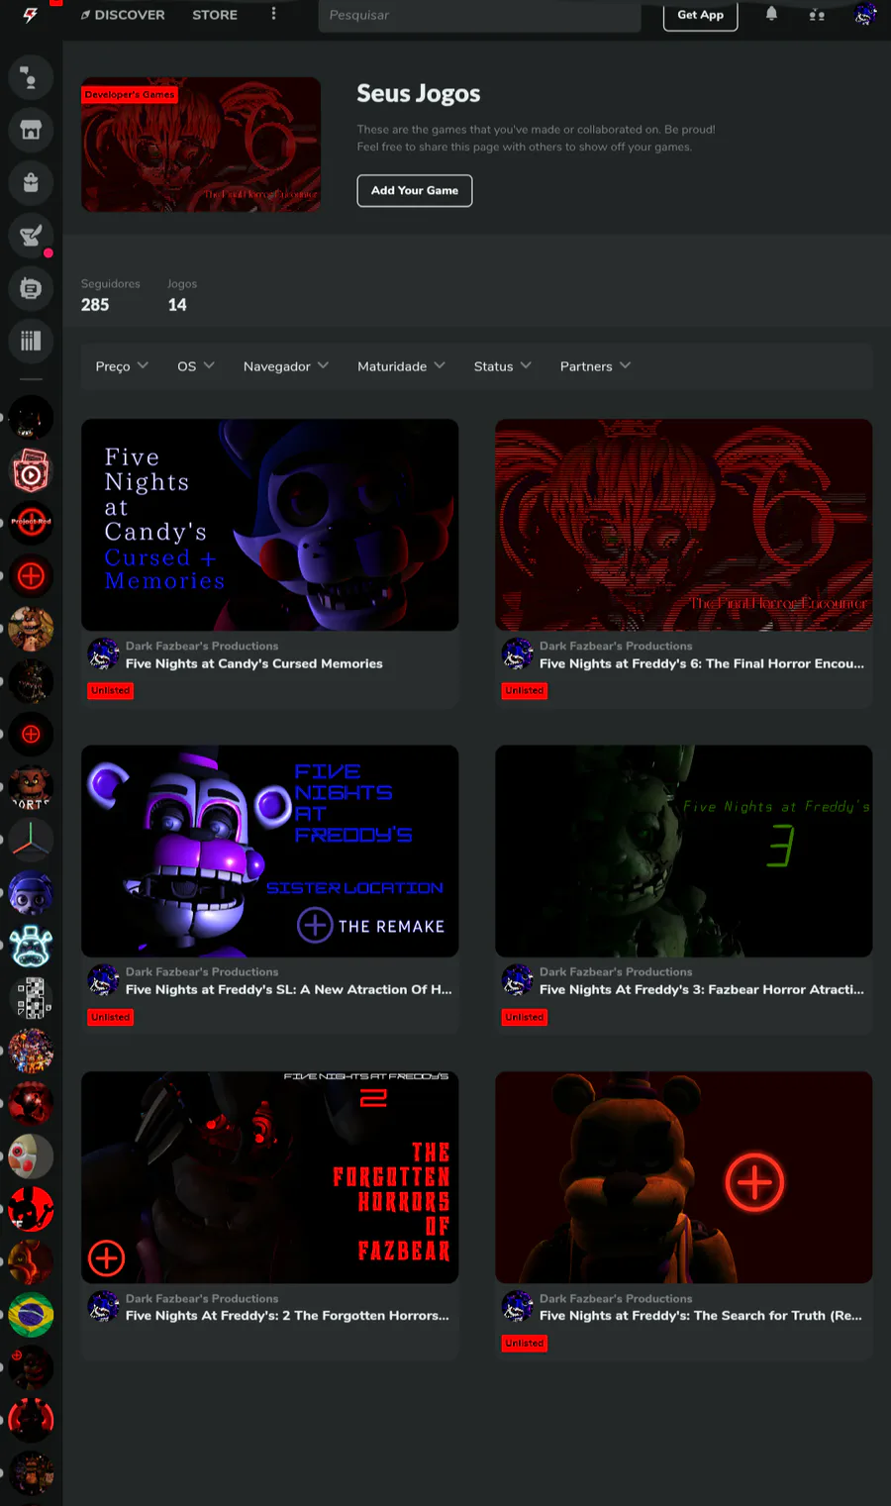Open the backpack inventory sidebar icon
This screenshot has height=1506, width=891.
[31, 182]
